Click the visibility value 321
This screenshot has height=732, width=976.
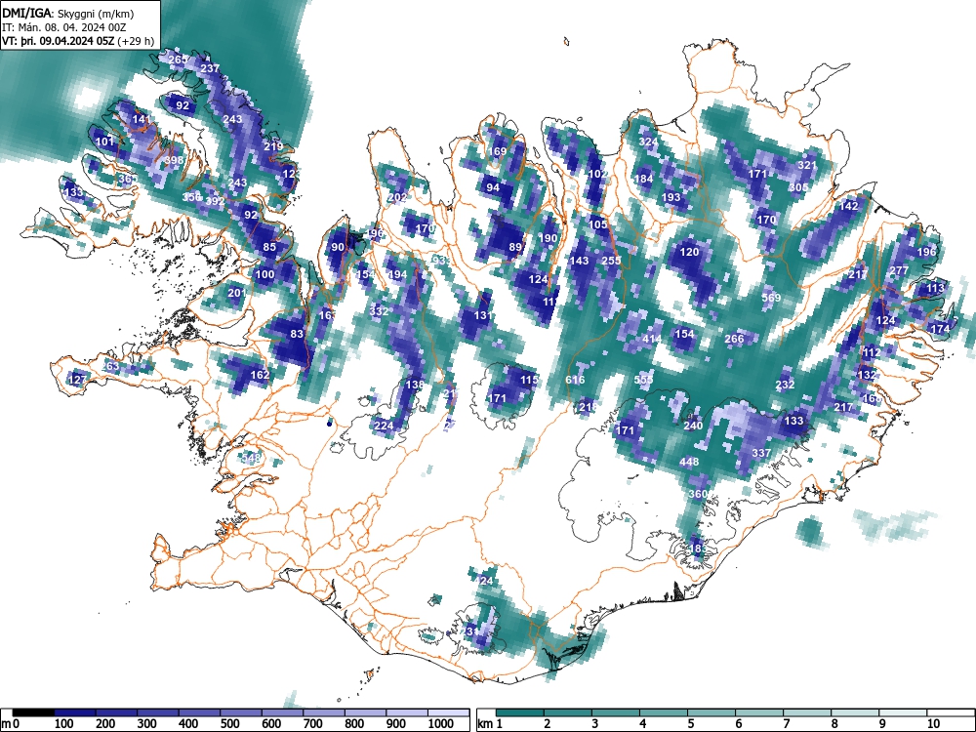(807, 165)
